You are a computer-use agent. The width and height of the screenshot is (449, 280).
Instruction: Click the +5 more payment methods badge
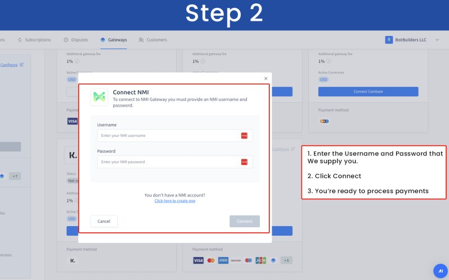point(287,260)
